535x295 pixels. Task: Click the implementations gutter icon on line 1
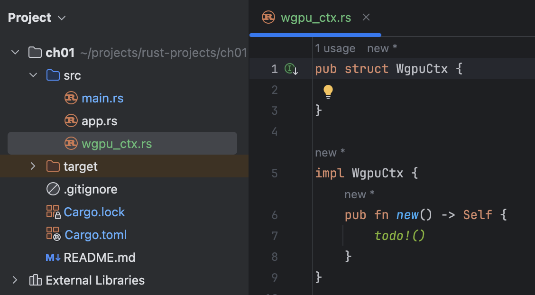291,69
